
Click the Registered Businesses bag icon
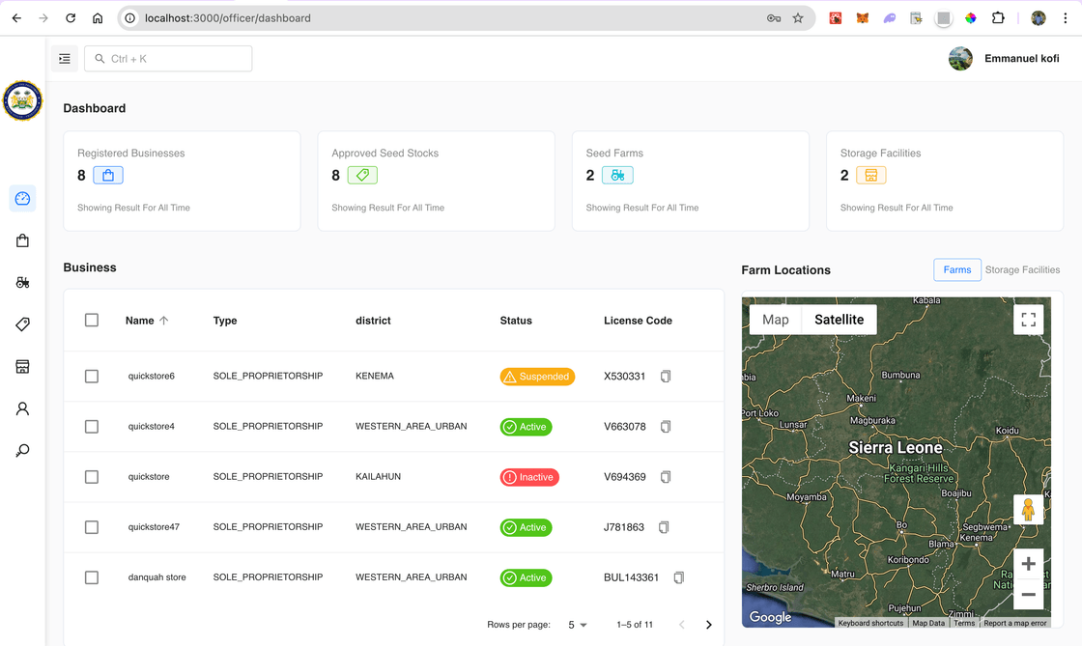click(108, 175)
